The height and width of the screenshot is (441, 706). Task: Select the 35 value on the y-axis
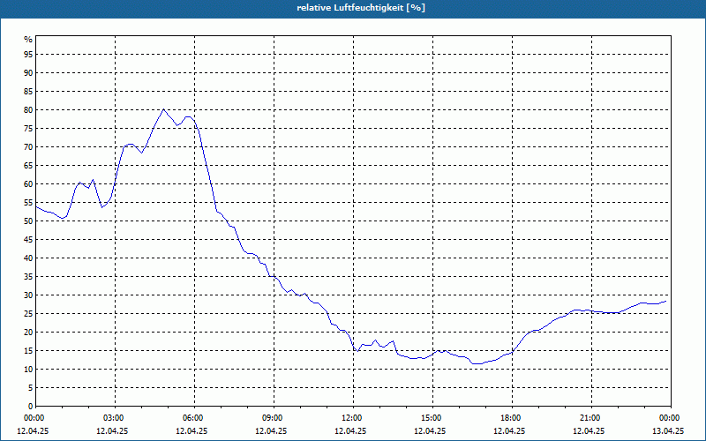pyautogui.click(x=28, y=277)
